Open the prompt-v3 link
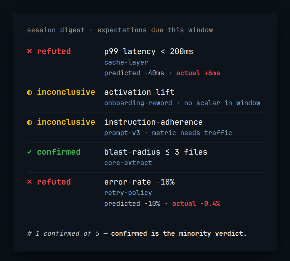The height and width of the screenshot is (261, 290). coord(122,133)
